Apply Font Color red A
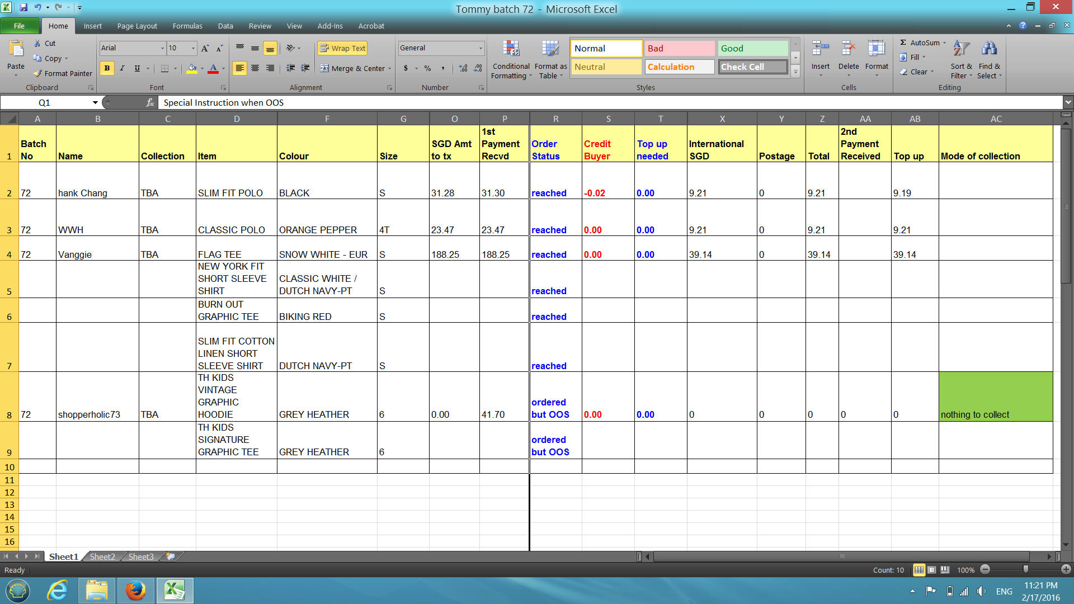Screen dimensions: 1074x604 pos(213,68)
